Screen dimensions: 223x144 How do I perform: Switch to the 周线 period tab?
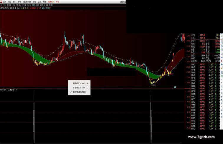(x=38, y=5)
